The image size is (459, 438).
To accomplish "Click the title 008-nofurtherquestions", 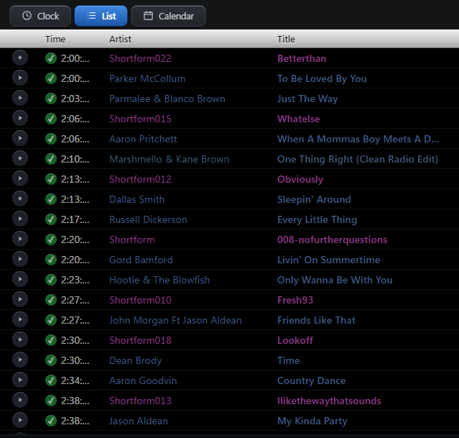I will (333, 239).
